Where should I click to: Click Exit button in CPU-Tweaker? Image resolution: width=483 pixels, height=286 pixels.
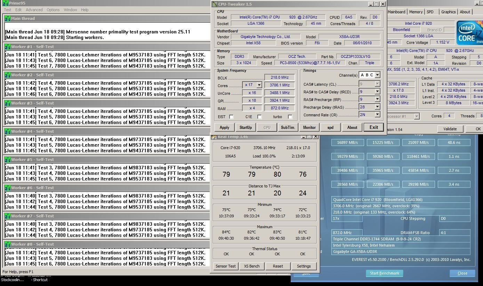(x=374, y=127)
